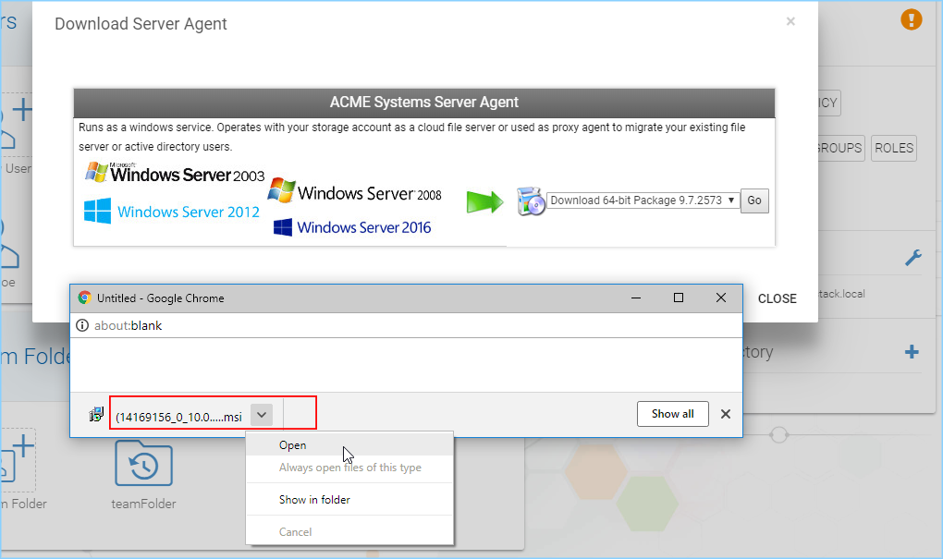
Task: Open the GROUPS button in background
Action: coord(840,148)
